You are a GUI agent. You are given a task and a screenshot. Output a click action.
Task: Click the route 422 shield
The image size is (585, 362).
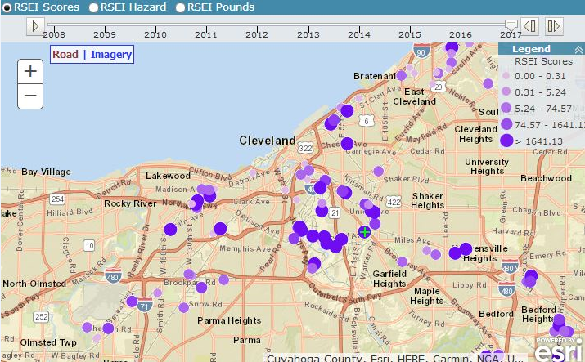tap(394, 202)
